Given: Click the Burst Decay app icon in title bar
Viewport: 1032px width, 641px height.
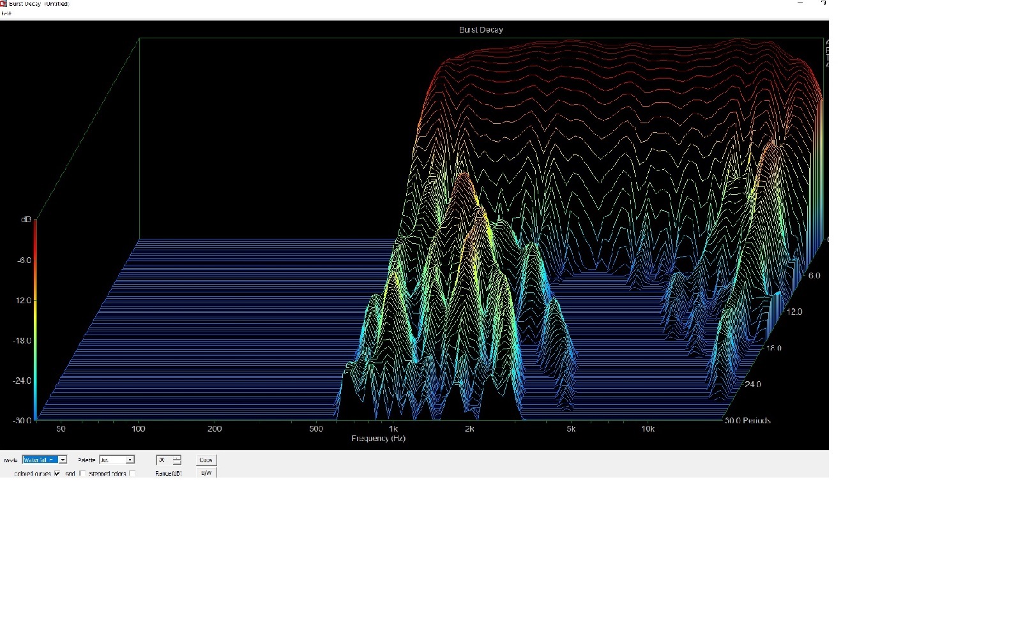Looking at the screenshot, I should 4,4.
